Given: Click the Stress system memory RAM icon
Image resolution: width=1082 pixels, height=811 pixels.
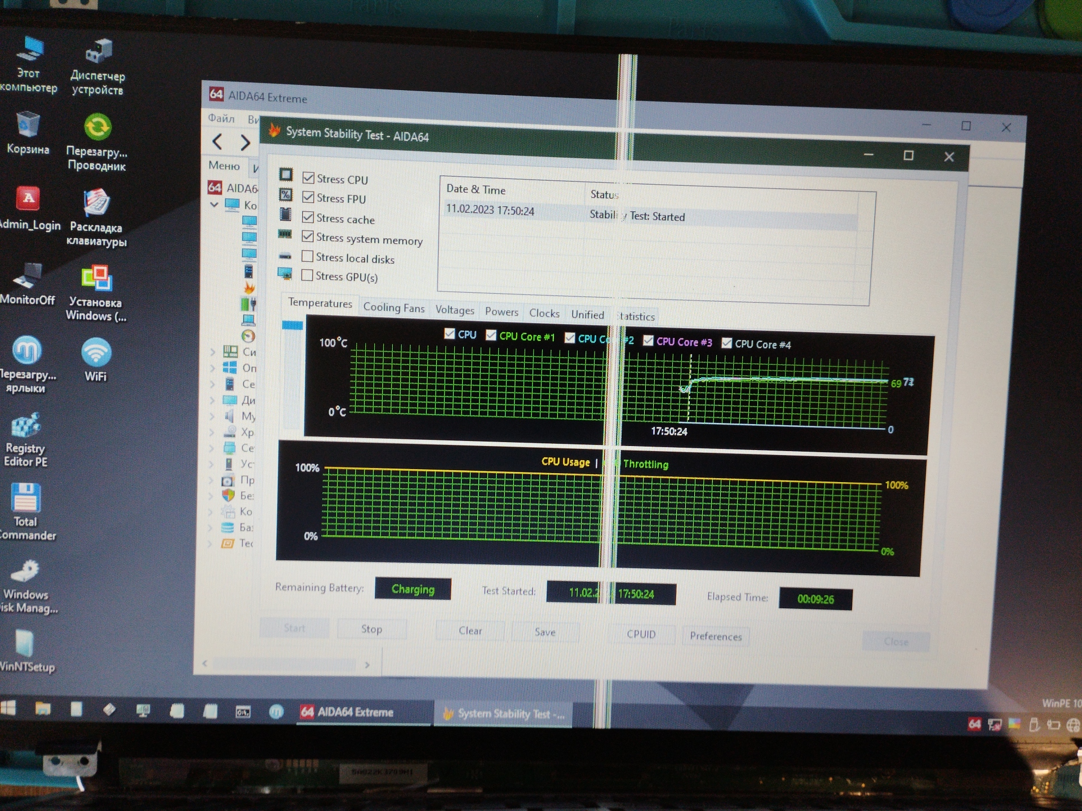Looking at the screenshot, I should click(x=285, y=234).
